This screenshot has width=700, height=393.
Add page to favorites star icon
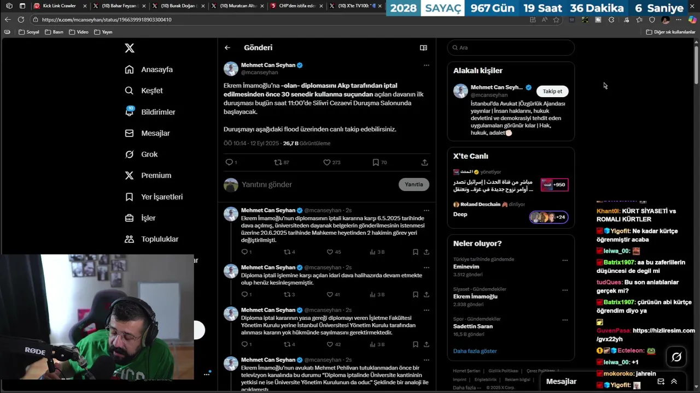[556, 20]
